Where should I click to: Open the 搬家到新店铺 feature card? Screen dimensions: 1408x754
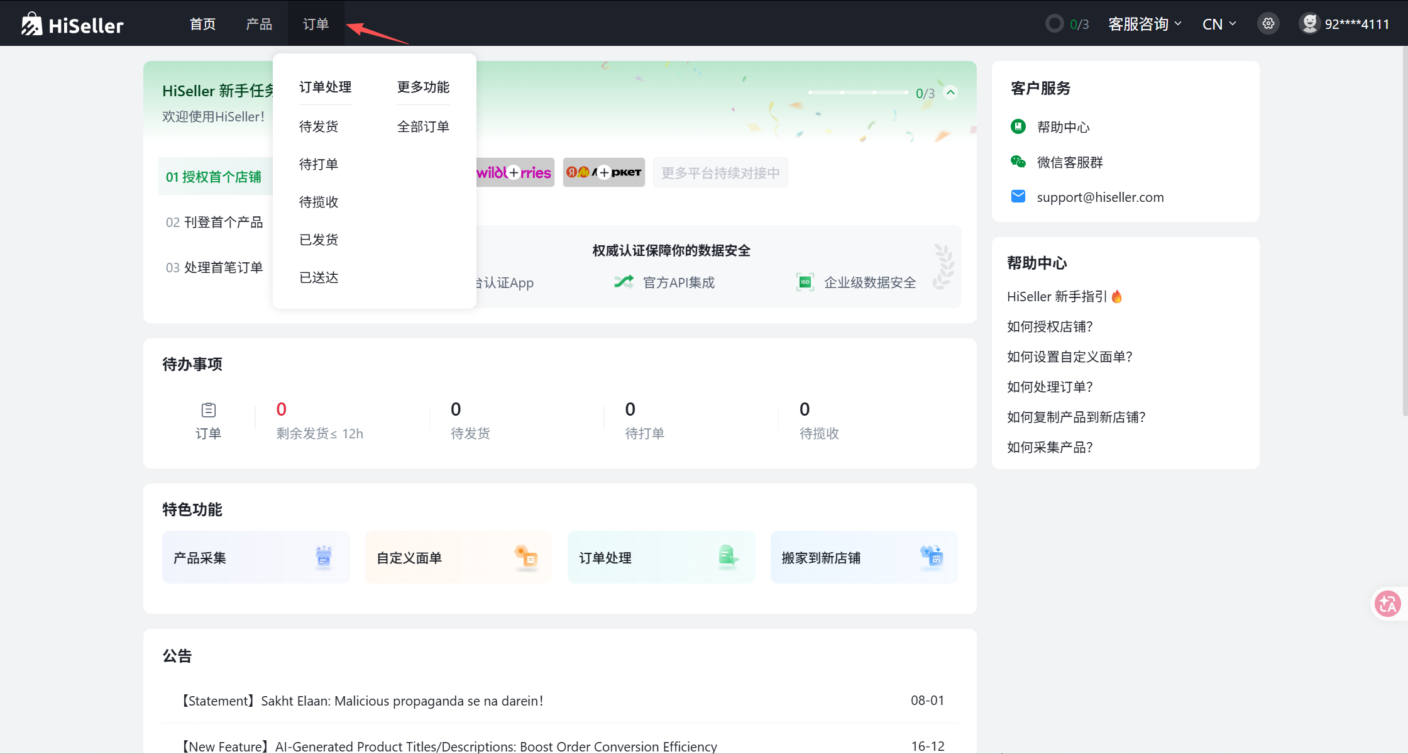864,557
